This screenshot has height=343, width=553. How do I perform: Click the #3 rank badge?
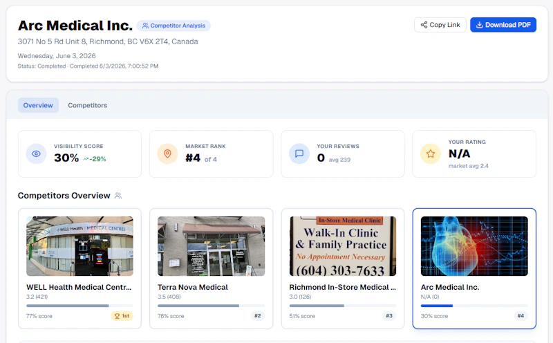pyautogui.click(x=389, y=316)
